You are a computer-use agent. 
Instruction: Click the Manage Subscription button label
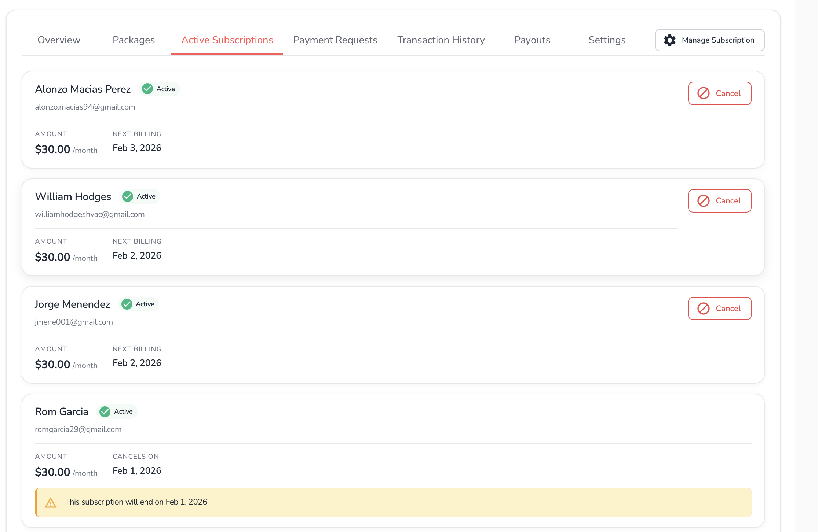coord(718,40)
